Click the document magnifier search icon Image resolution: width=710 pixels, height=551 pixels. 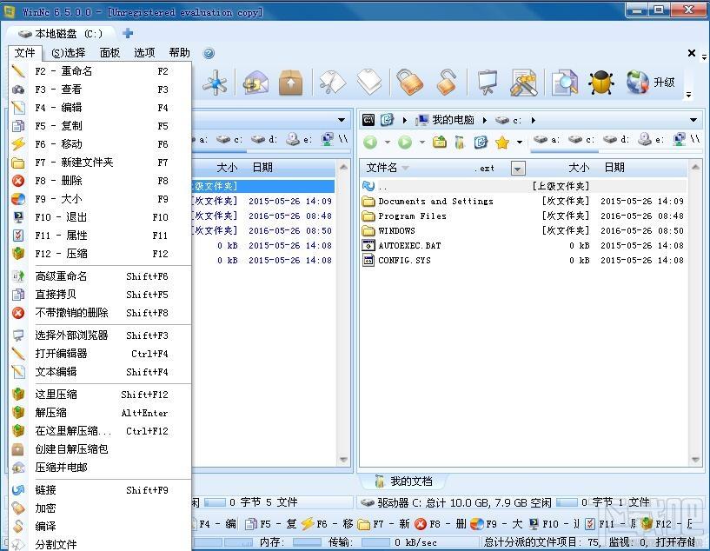point(565,83)
